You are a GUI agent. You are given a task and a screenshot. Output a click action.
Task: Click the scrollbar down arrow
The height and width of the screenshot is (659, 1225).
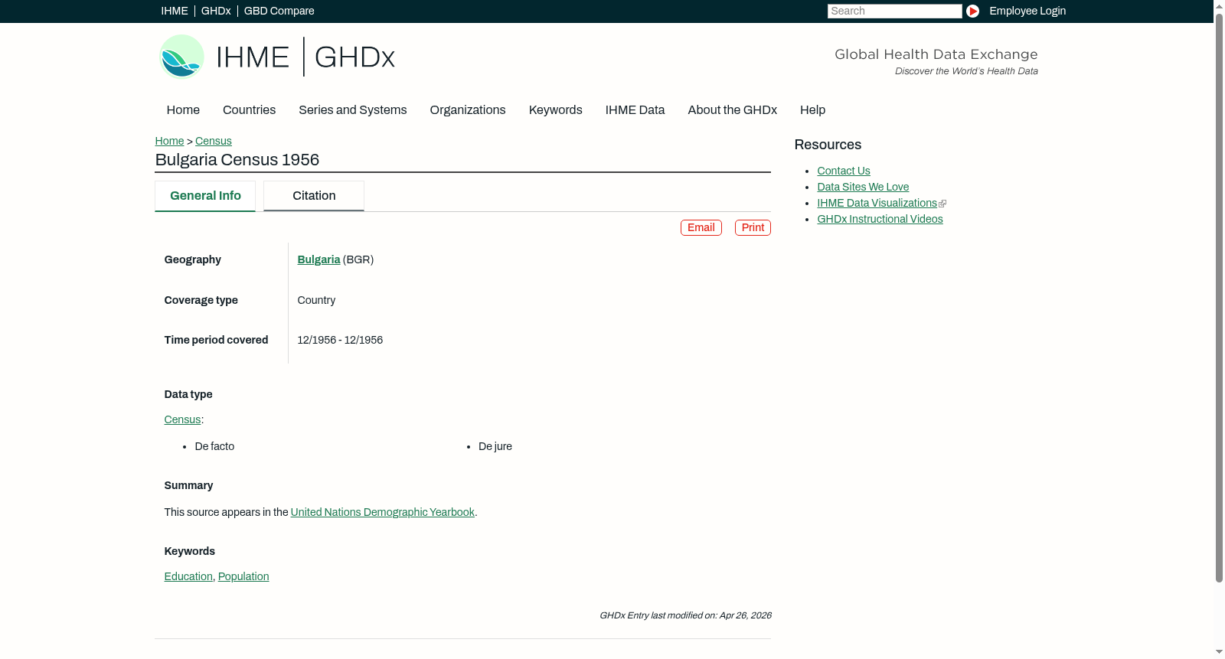click(1219, 653)
